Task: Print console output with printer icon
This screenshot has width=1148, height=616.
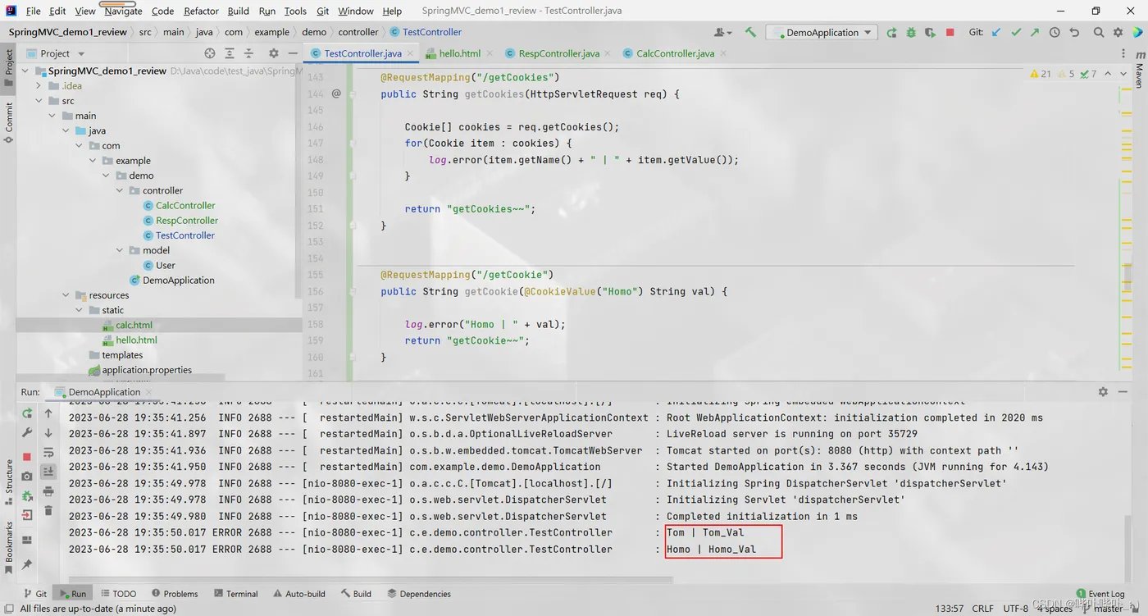Action: 48,491
